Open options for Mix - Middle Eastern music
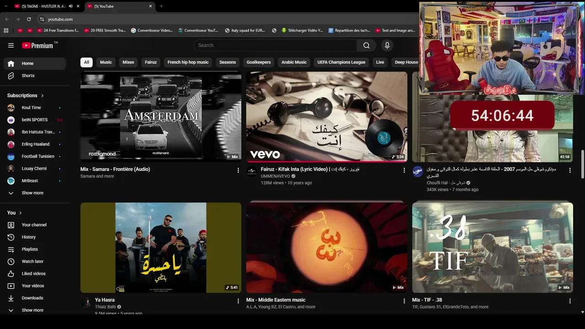The width and height of the screenshot is (585, 329). pyautogui.click(x=404, y=301)
